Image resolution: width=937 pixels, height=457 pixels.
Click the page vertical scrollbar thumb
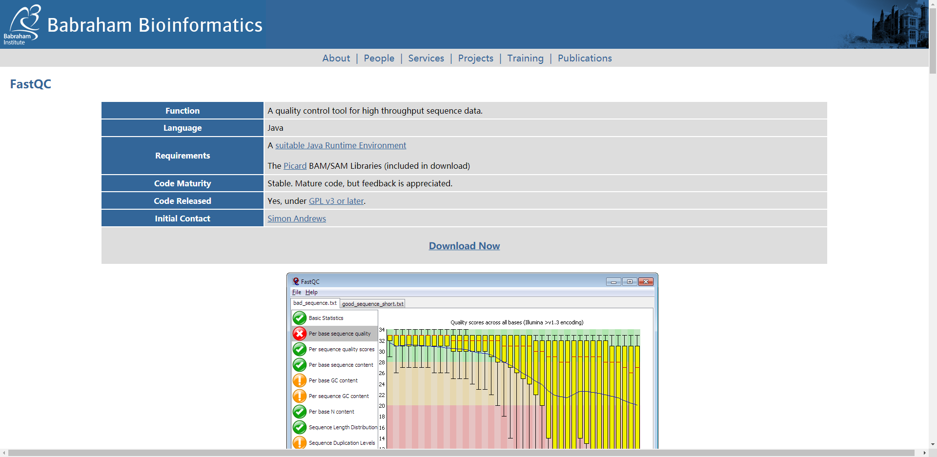click(933, 41)
